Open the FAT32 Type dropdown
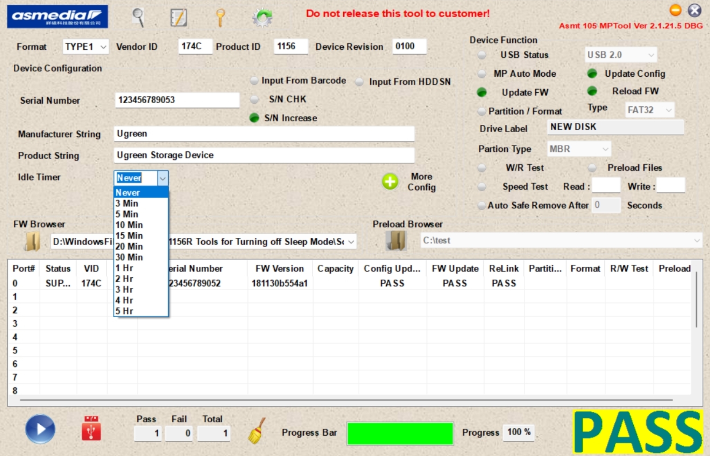Image resolution: width=710 pixels, height=456 pixels. [669, 110]
